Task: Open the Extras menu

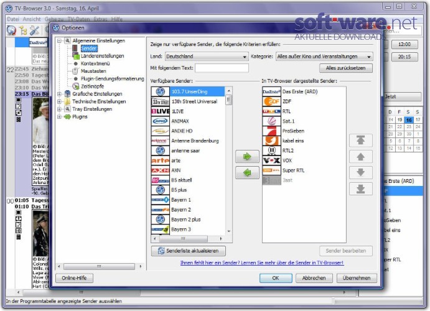Action: (x=101, y=19)
